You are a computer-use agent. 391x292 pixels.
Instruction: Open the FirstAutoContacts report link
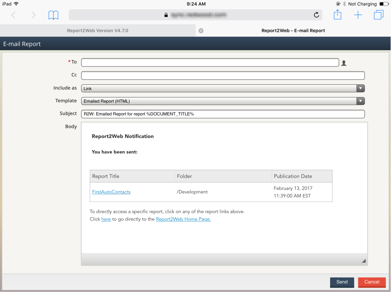[x=111, y=192]
